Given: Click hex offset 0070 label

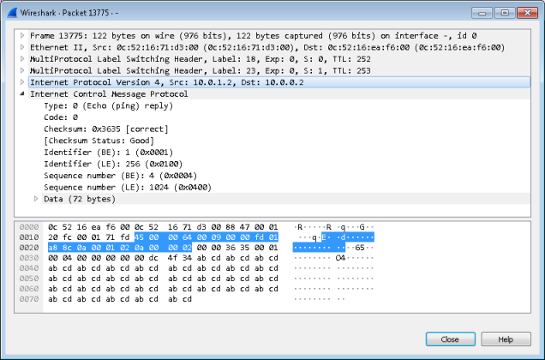Looking at the screenshot, I should [x=29, y=299].
